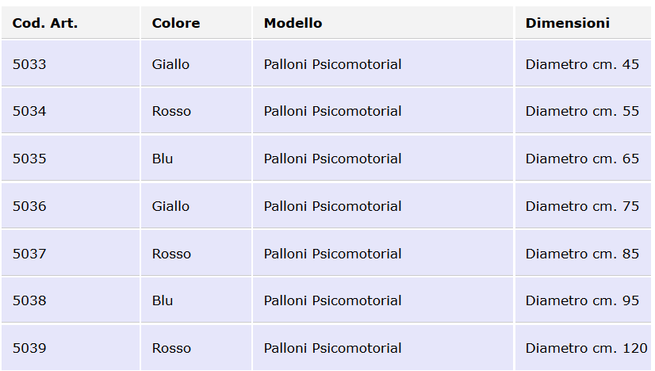Click the Rosso cell in row 5039

click(171, 348)
